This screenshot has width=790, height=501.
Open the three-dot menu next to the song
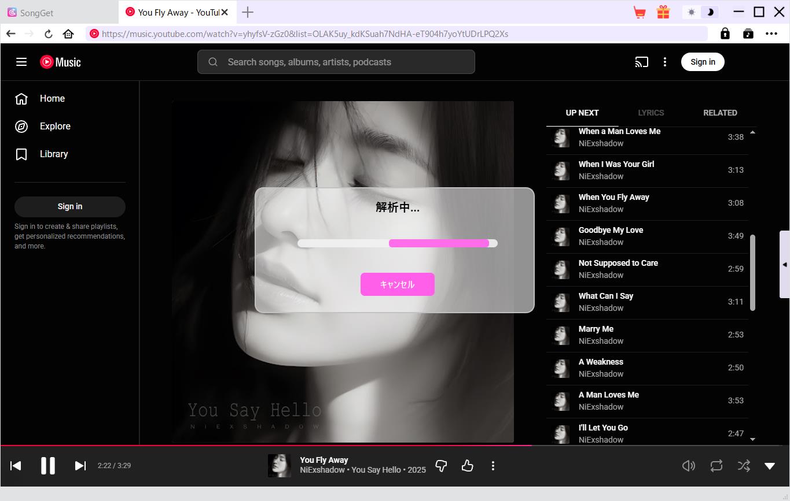pos(493,465)
